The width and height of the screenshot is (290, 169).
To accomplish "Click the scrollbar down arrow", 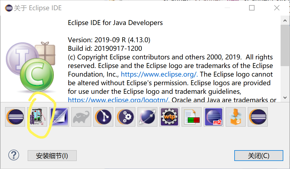I will (285, 98).
